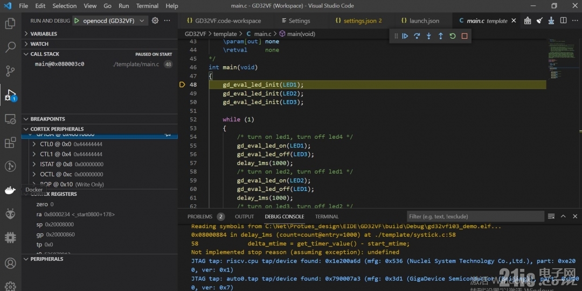Screen dimensions: 582x291
Task: Open the Explorer view in activity bar
Action: point(10,23)
